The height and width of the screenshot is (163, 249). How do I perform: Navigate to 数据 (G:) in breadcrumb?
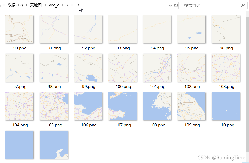(x=15, y=5)
